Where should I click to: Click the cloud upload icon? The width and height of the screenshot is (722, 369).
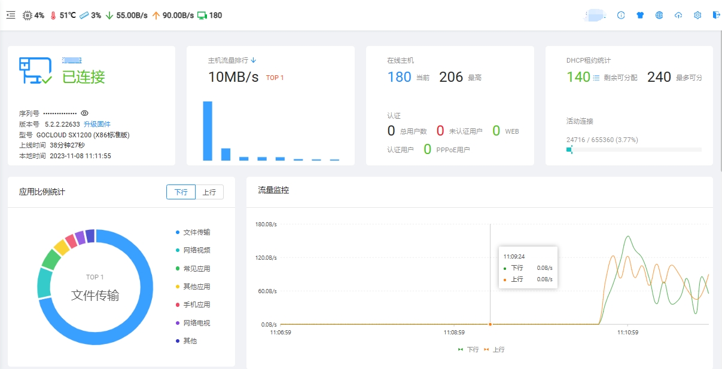coord(678,16)
